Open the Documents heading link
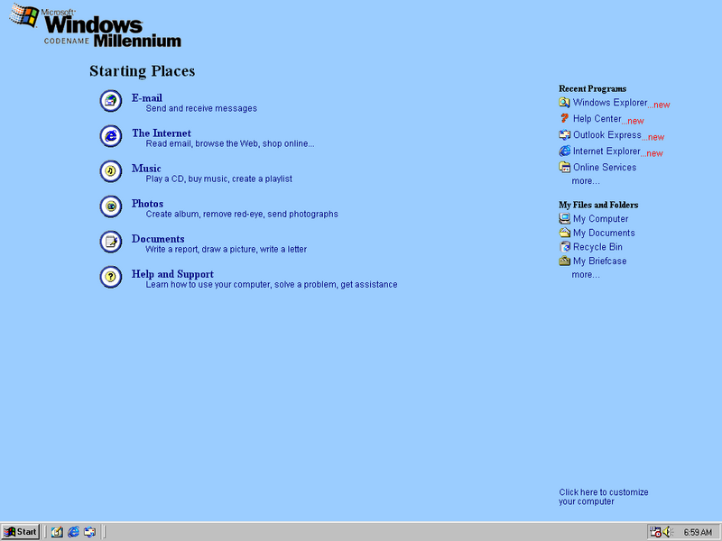 (158, 239)
